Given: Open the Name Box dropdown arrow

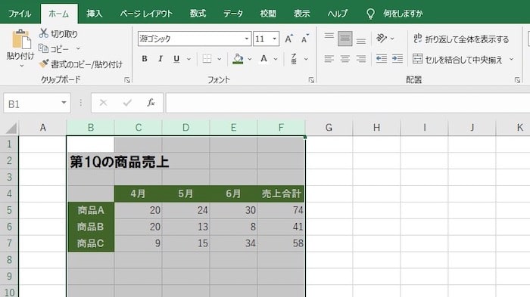Looking at the screenshot, I should click(x=64, y=103).
